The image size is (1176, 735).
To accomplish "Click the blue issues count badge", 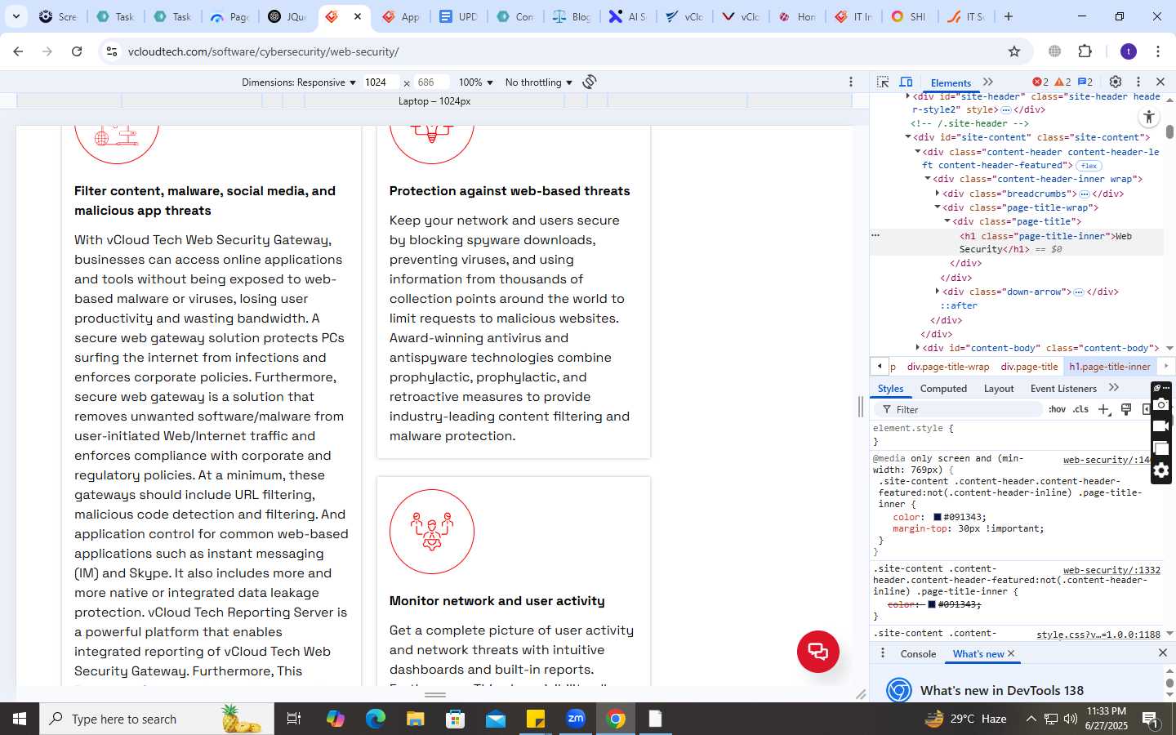I will pyautogui.click(x=1085, y=82).
